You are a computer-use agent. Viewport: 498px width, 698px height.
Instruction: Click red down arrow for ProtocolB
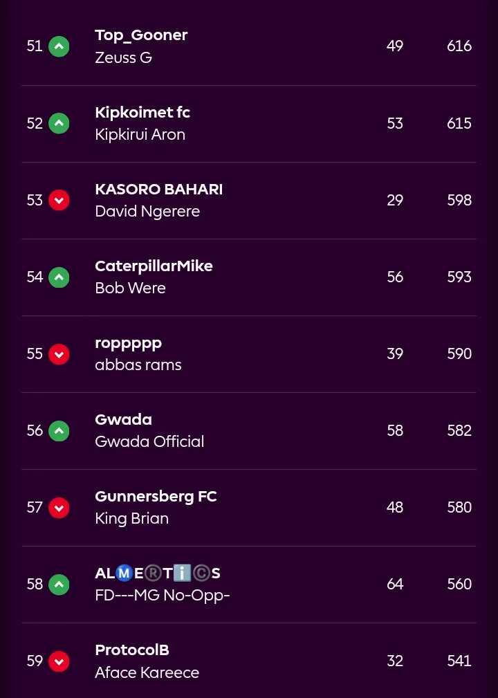59,661
